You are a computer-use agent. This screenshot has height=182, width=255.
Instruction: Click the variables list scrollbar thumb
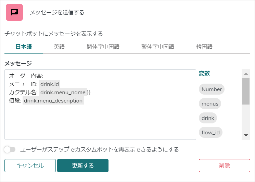(246, 91)
